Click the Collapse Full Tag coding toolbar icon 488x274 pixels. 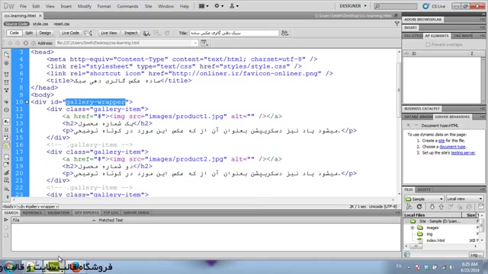[7, 75]
